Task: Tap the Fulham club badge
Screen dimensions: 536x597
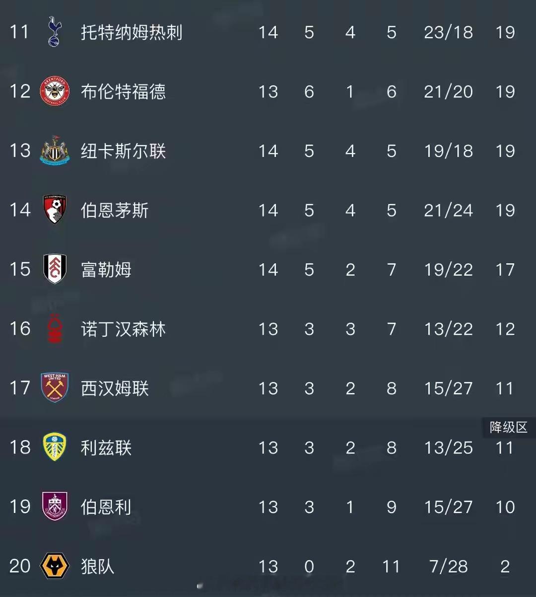Action: point(55,269)
